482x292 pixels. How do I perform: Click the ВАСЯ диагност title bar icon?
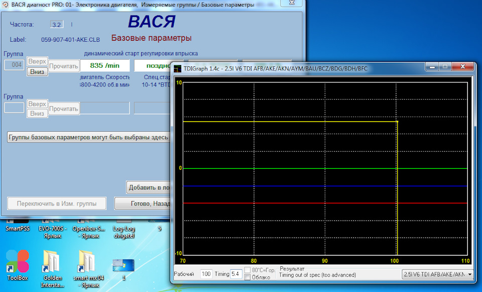[5, 5]
